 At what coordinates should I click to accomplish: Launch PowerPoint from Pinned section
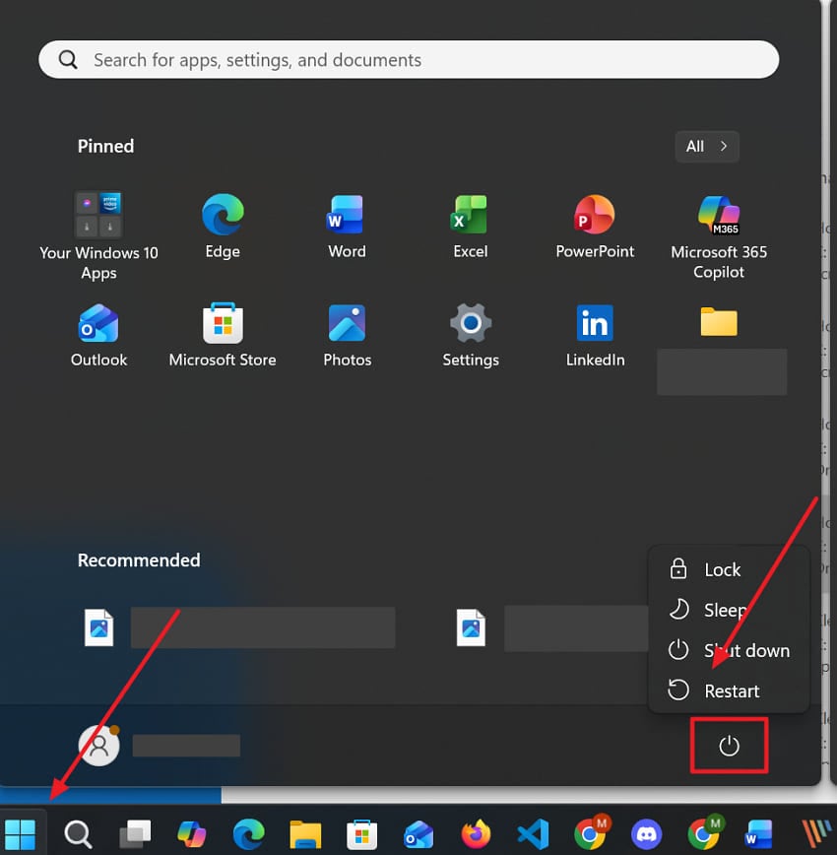[x=595, y=217]
